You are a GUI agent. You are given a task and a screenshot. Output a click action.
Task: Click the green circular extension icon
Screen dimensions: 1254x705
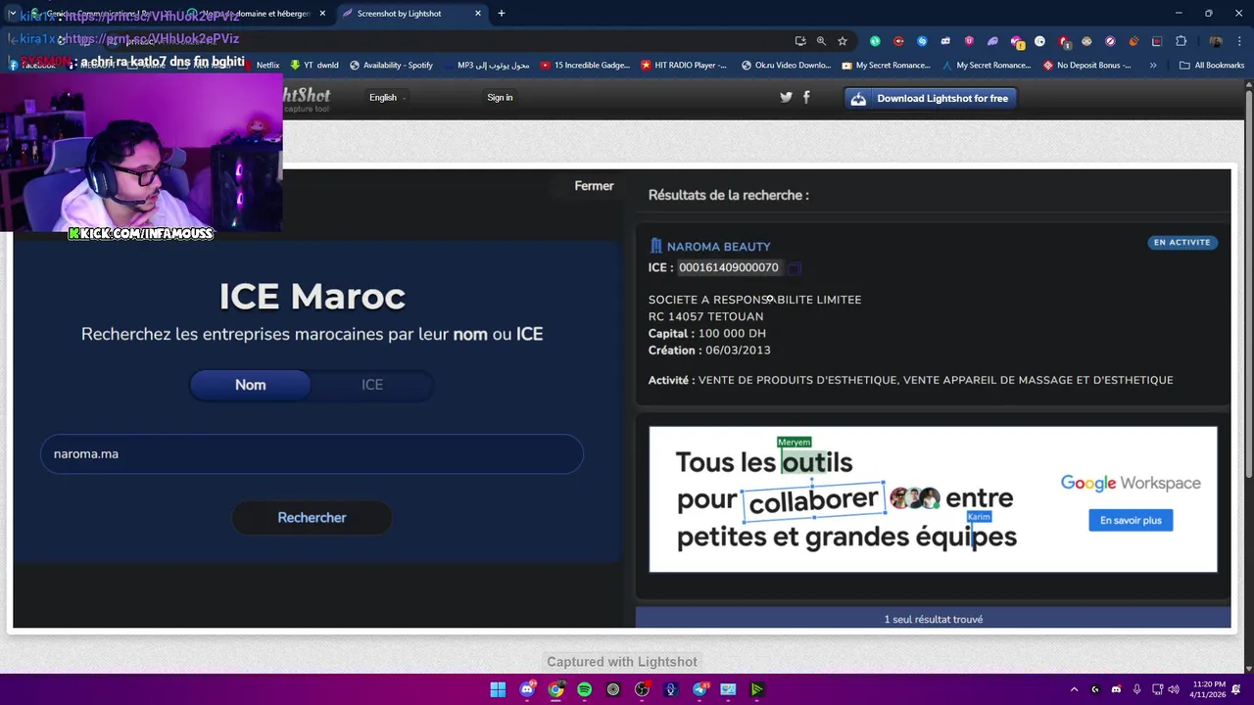875,41
